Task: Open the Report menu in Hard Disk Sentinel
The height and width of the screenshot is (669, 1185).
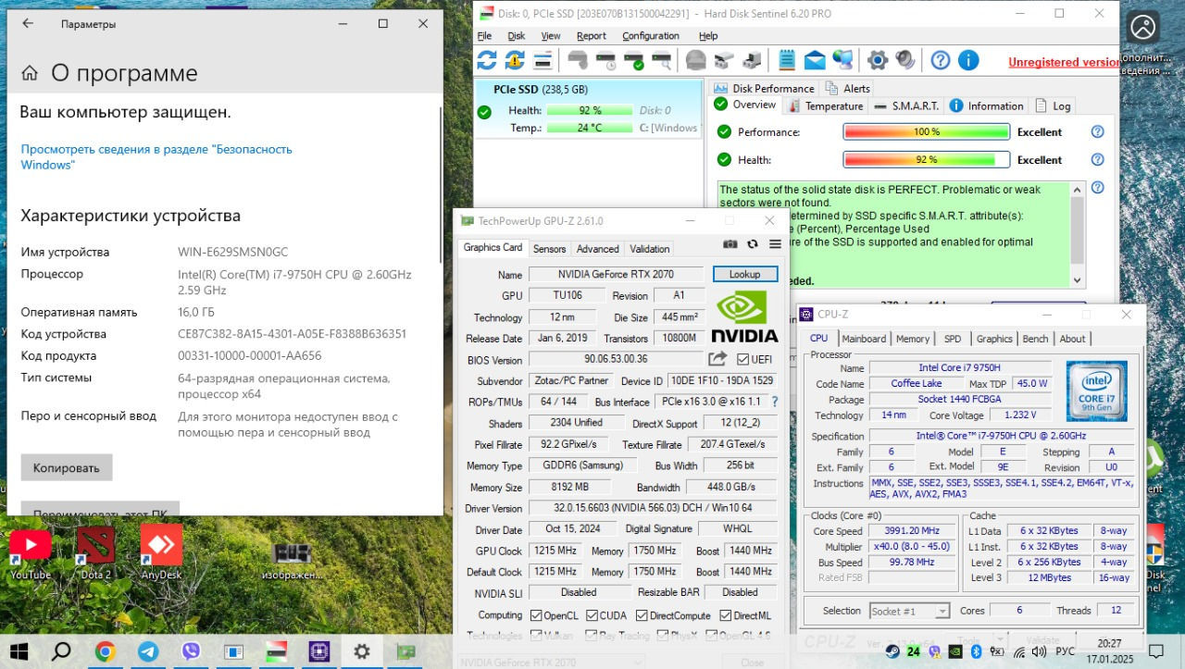Action: (x=592, y=36)
